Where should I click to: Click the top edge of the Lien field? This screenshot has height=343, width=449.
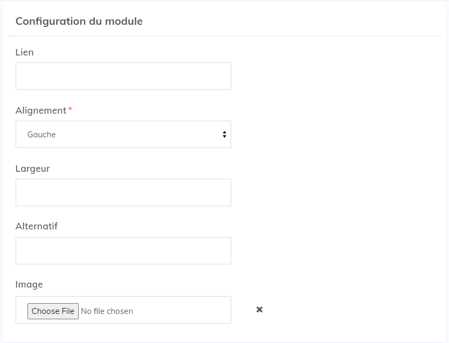(x=123, y=64)
